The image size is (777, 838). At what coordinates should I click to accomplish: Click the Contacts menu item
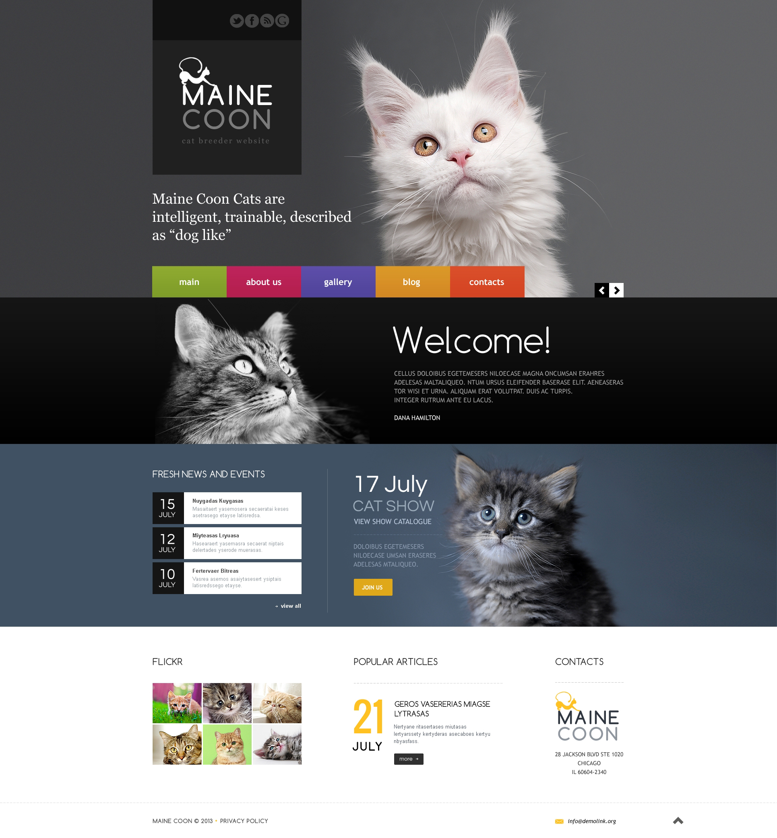[x=486, y=282]
